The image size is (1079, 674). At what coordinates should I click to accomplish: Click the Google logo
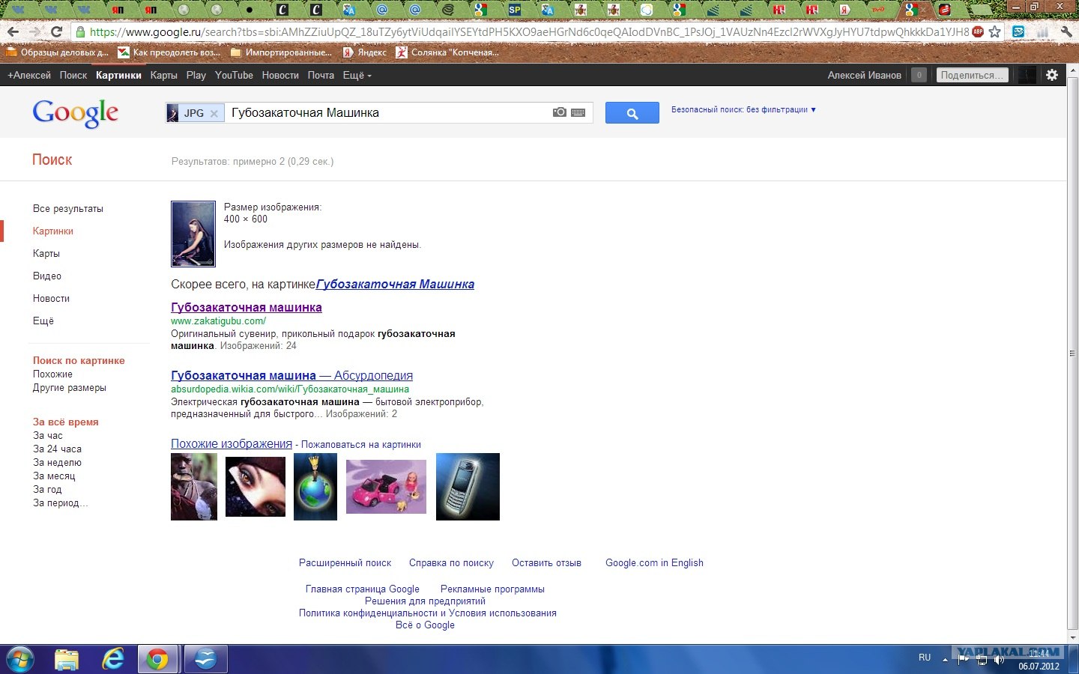click(75, 114)
